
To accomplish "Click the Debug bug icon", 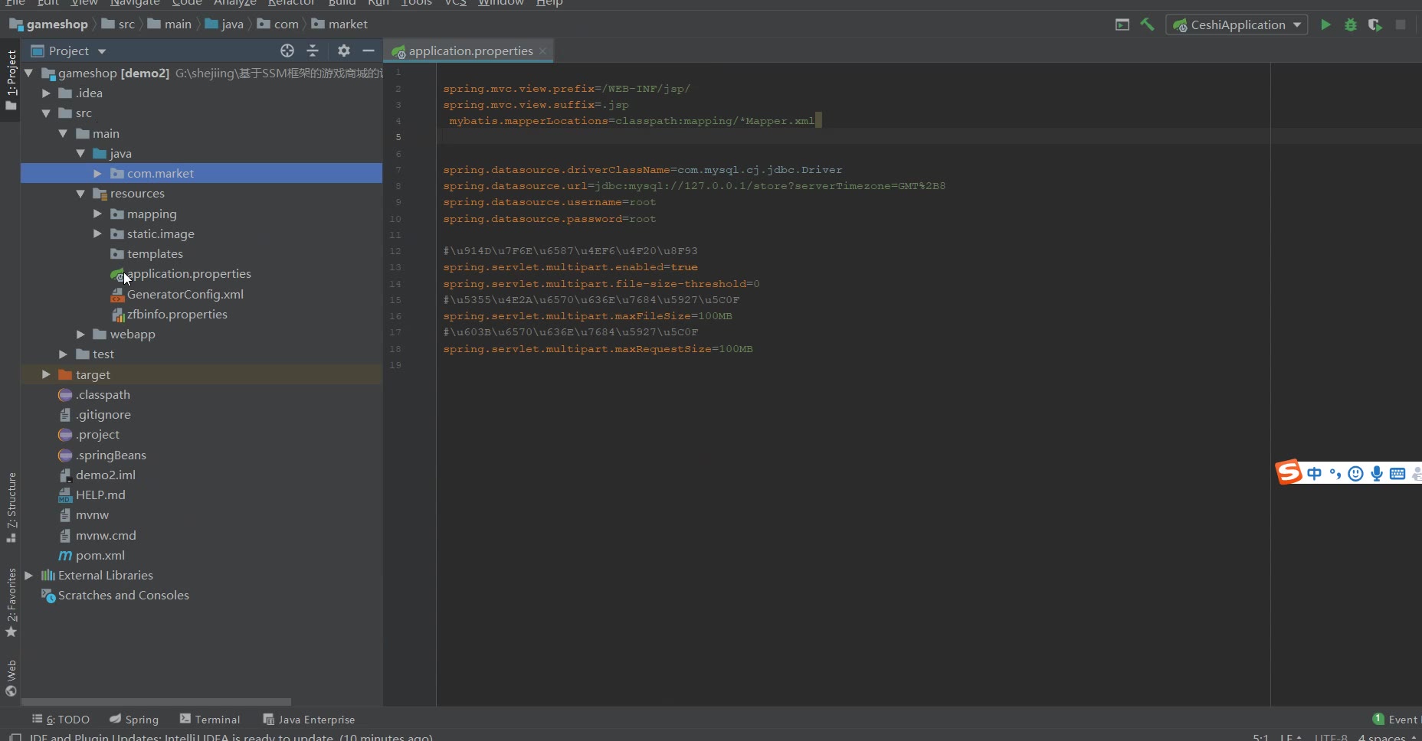I will (1351, 24).
